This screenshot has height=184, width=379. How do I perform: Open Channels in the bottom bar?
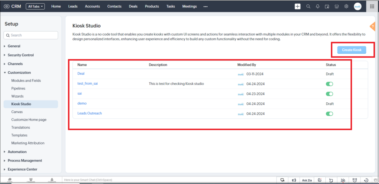(x=31, y=180)
